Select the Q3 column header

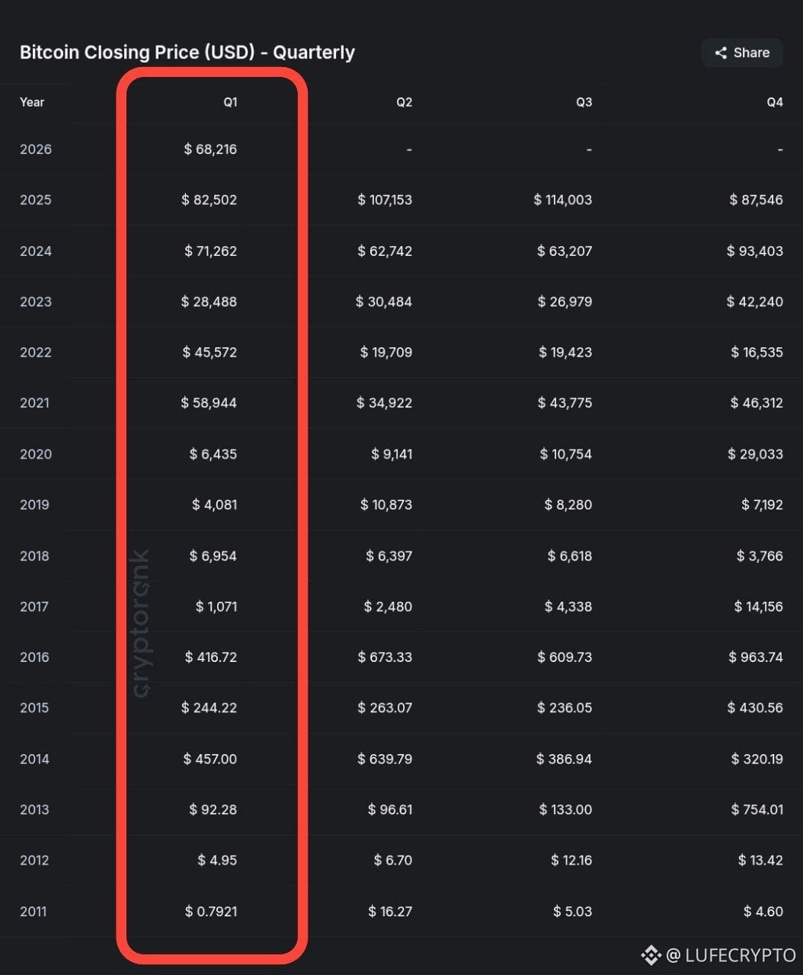click(x=584, y=102)
